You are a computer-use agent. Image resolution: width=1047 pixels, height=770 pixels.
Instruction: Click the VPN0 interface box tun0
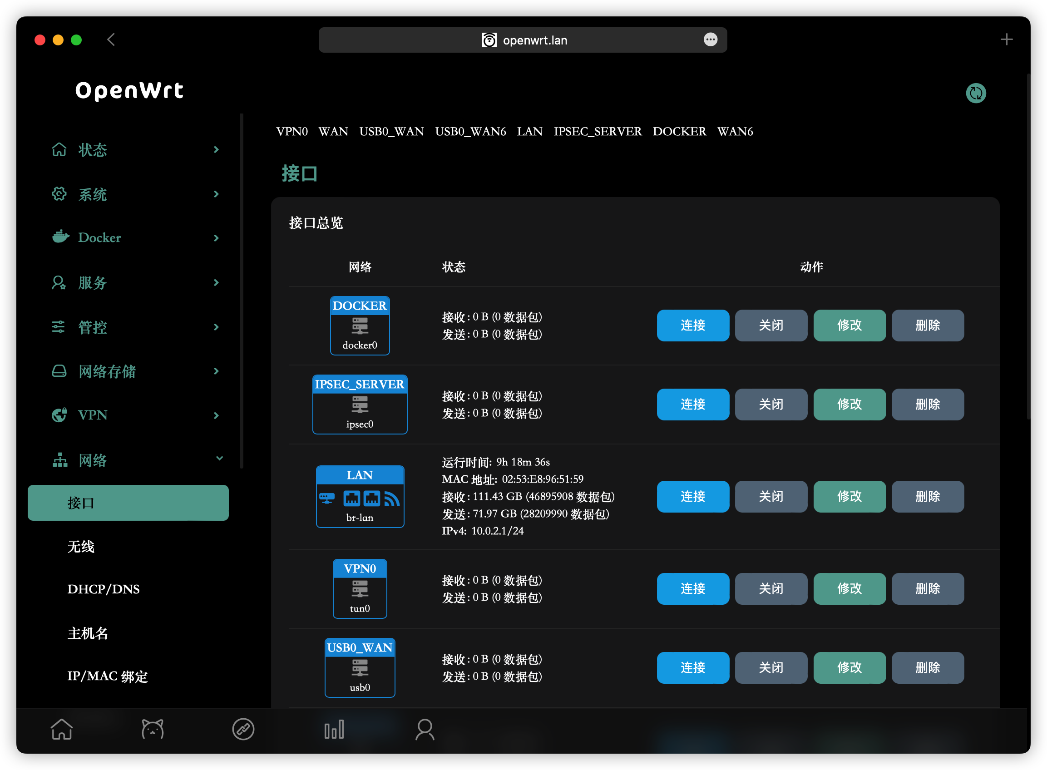click(x=360, y=589)
